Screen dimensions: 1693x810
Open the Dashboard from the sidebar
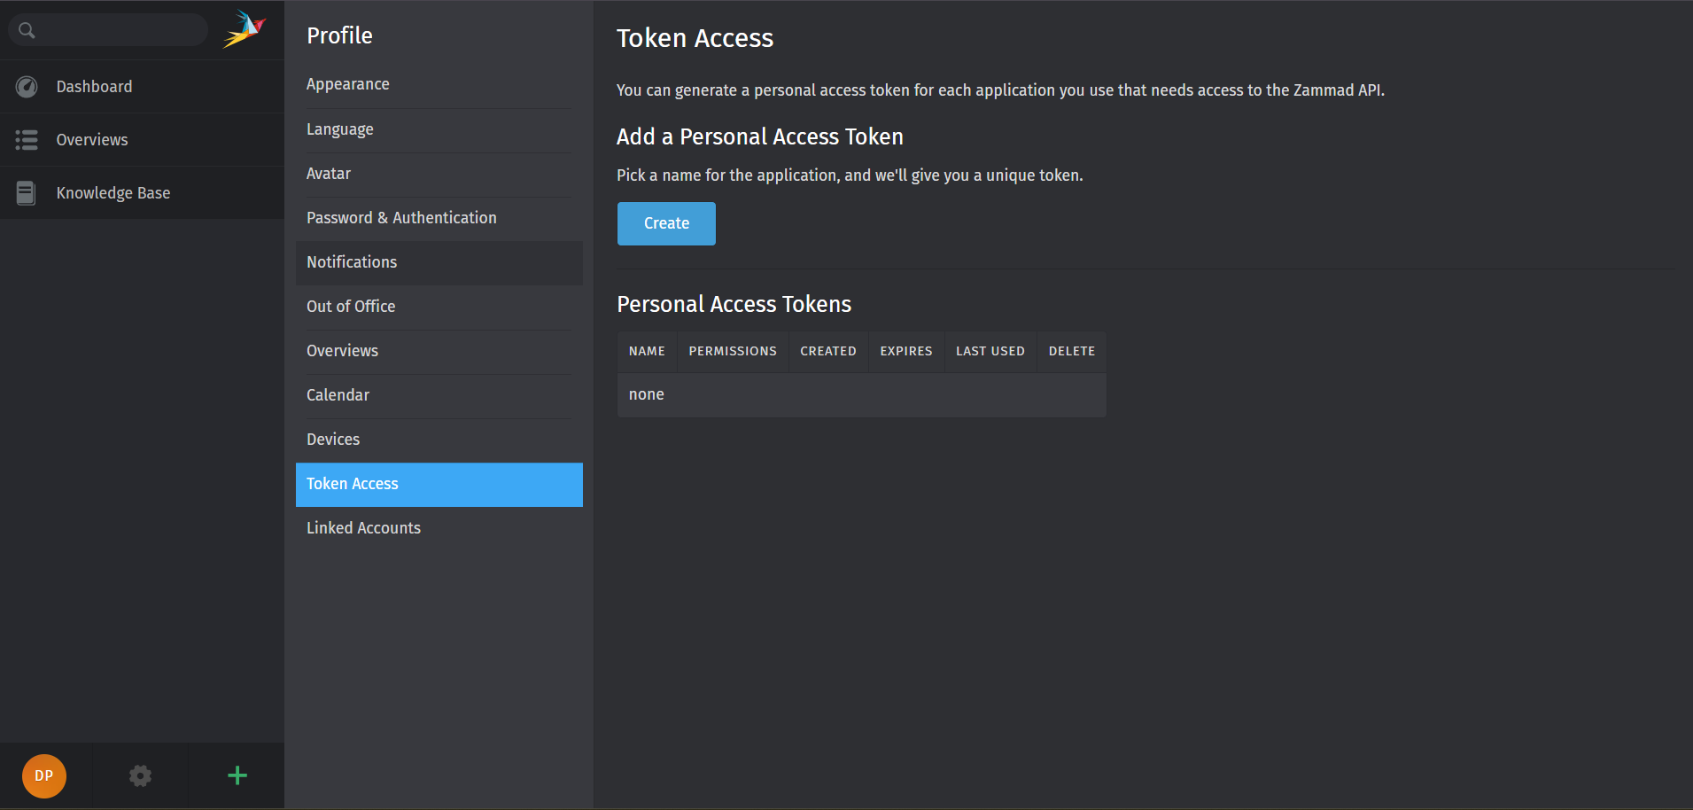(x=94, y=86)
